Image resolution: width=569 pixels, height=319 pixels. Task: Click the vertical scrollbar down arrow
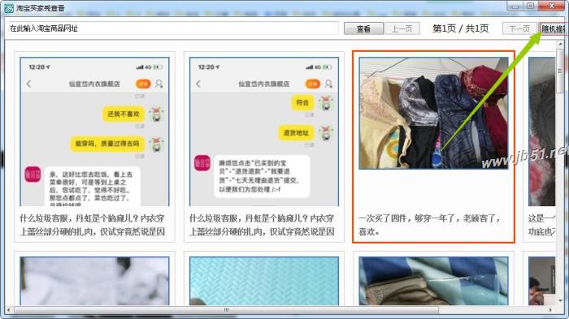click(560, 301)
